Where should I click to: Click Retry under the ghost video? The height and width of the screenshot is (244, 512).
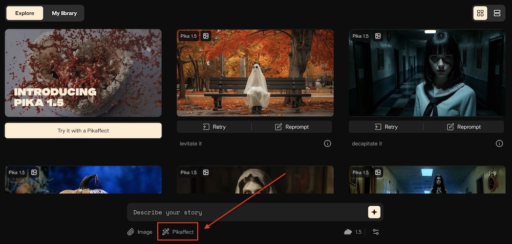[214, 127]
